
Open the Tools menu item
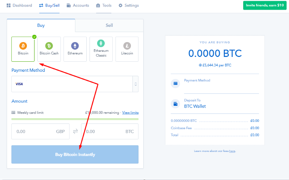click(104, 6)
